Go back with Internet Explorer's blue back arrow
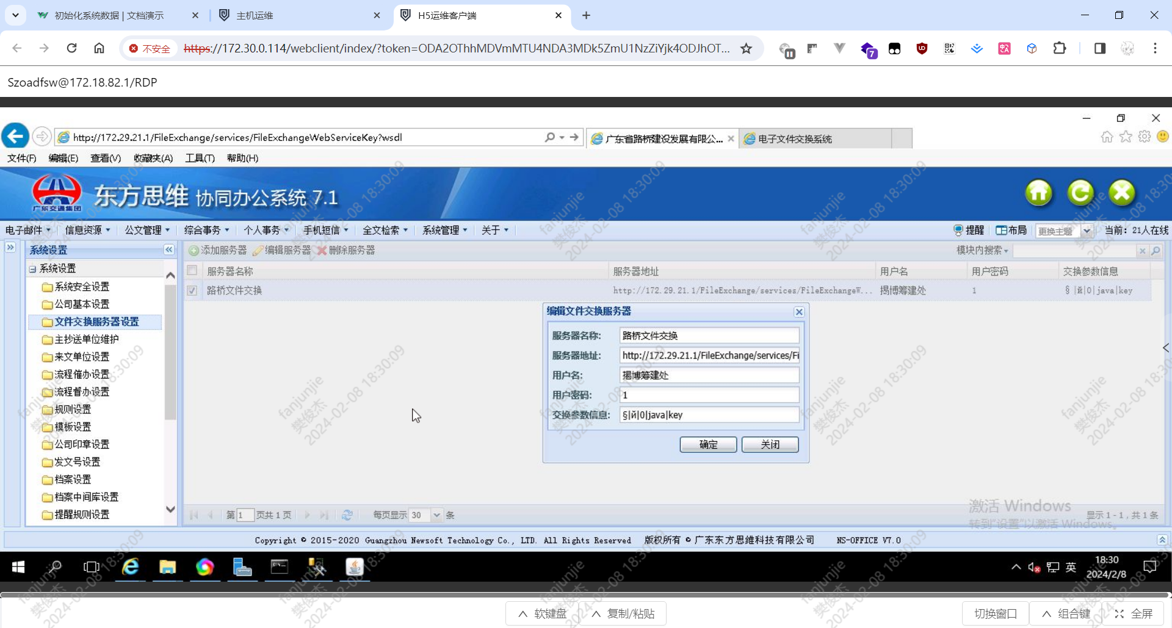This screenshot has height=628, width=1172. (x=15, y=136)
